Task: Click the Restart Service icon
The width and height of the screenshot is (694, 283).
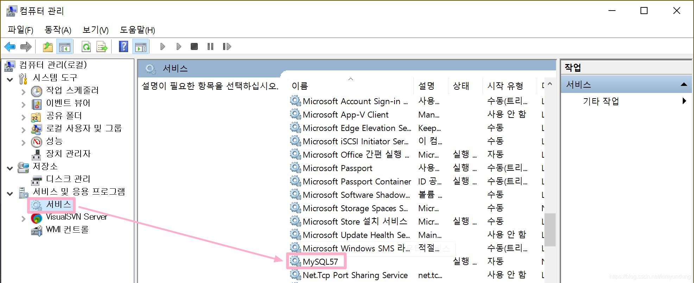Action: click(x=227, y=46)
